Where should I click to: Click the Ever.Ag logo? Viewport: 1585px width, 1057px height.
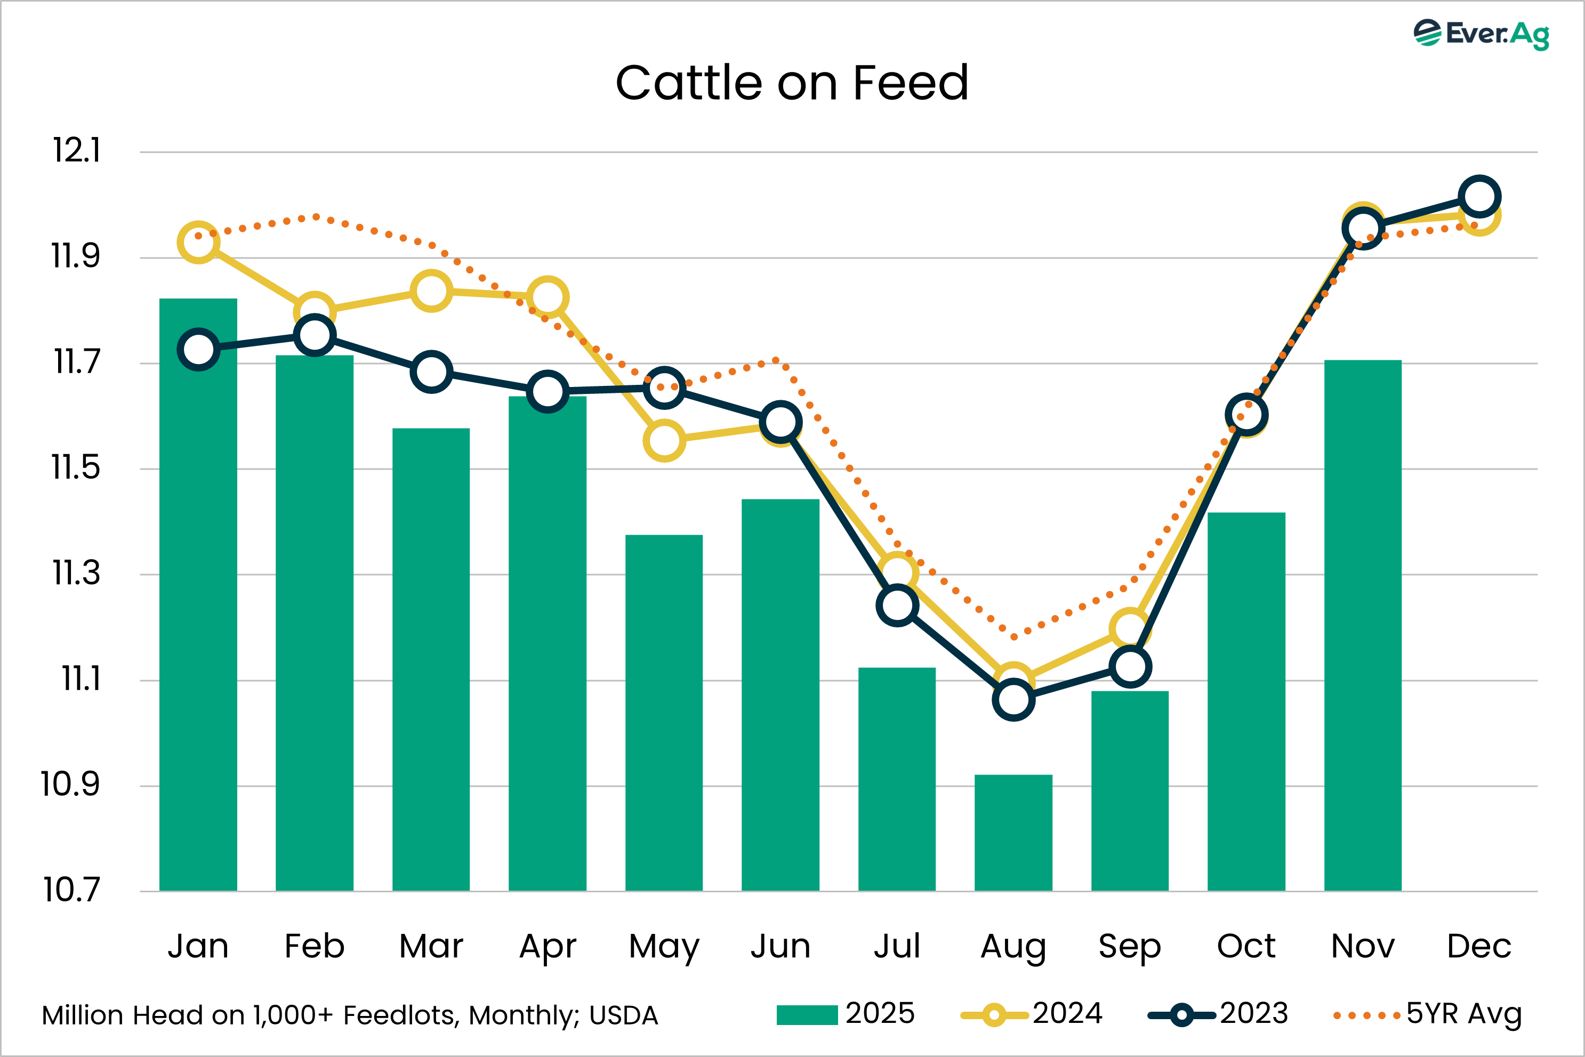tap(1481, 34)
